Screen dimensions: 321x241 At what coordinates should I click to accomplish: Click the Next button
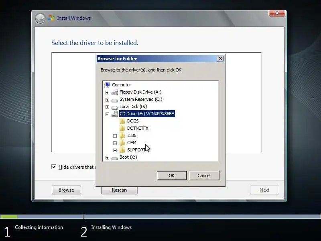coord(264,190)
